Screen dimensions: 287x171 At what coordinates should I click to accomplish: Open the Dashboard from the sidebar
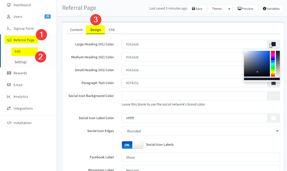tap(20, 5)
